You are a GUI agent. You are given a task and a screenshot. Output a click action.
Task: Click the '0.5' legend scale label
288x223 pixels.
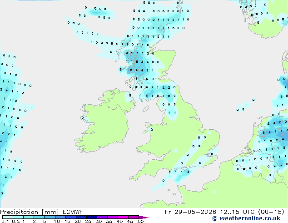[x=15, y=221]
